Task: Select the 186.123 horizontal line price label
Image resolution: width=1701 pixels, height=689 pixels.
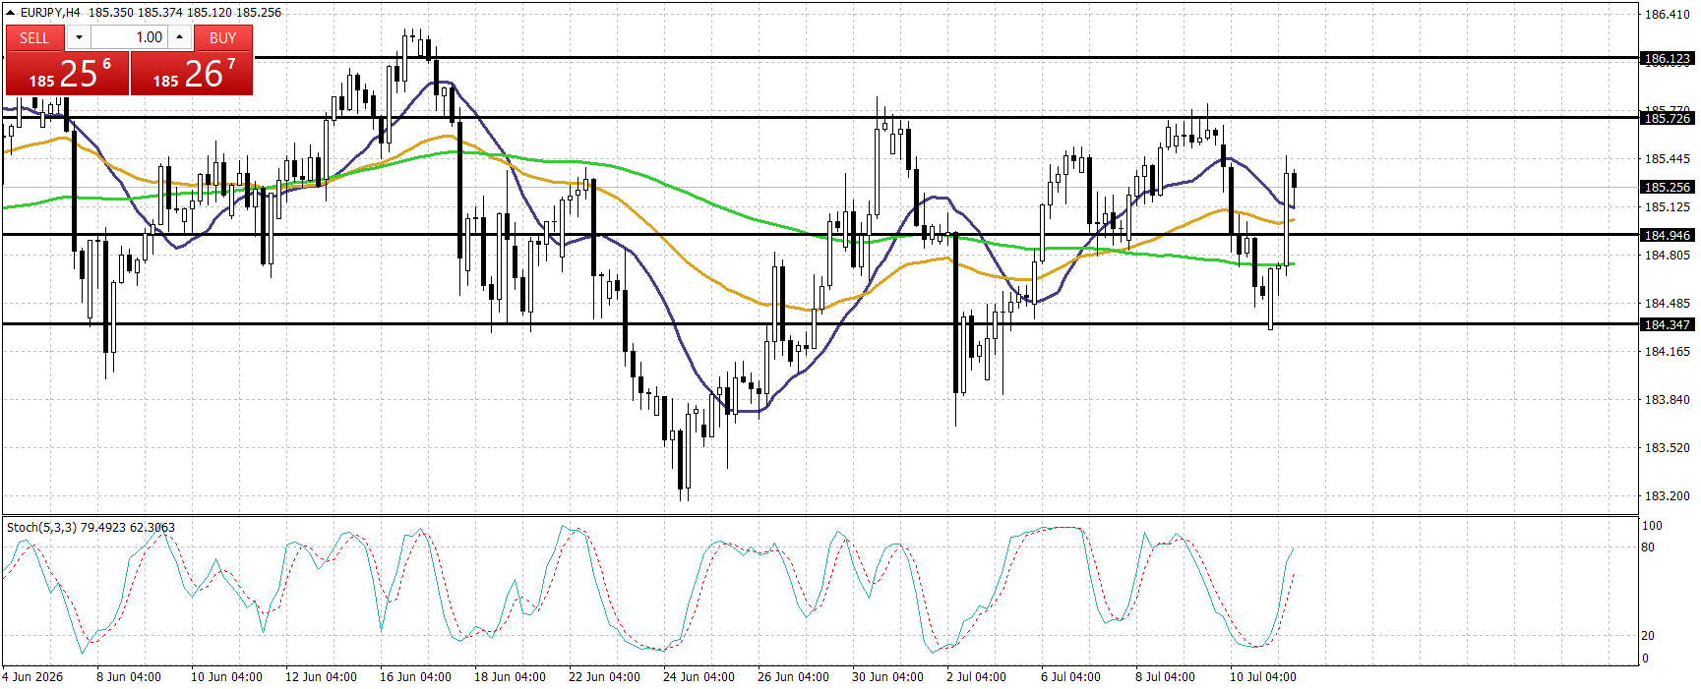Action: pyautogui.click(x=1668, y=59)
